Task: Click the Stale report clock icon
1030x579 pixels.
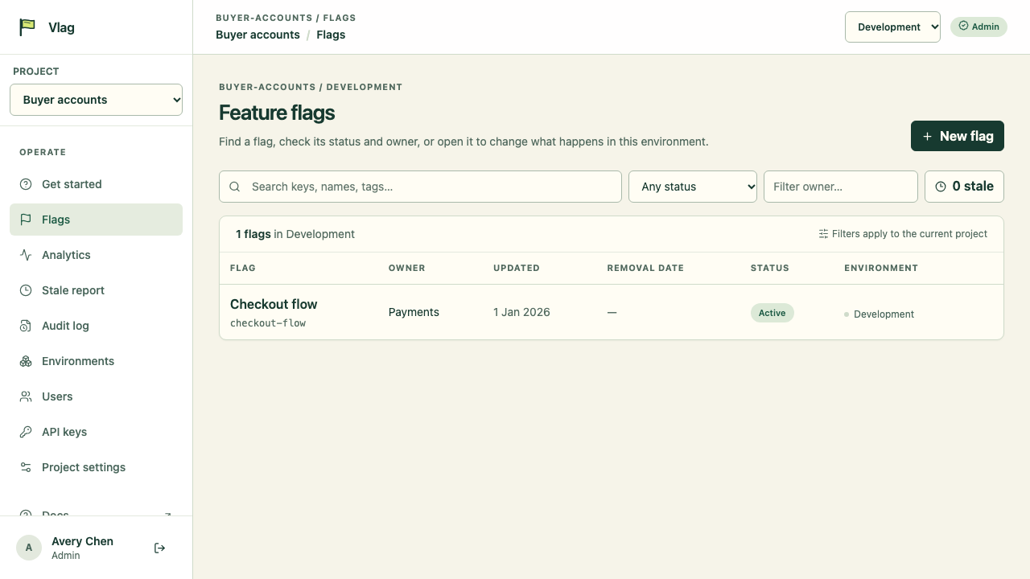Action: pos(26,290)
